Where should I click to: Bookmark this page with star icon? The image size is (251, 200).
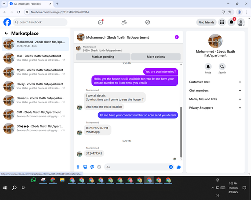click(x=230, y=12)
